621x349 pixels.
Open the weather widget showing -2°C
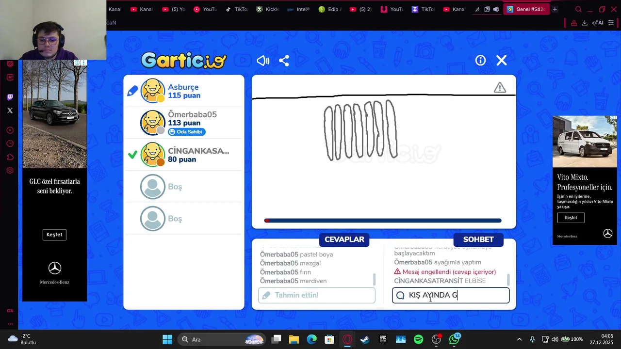coord(22,339)
